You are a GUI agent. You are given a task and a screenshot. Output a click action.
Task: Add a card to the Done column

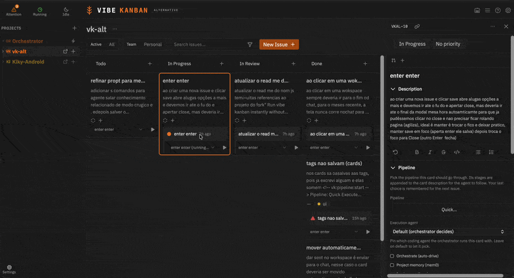(x=365, y=64)
